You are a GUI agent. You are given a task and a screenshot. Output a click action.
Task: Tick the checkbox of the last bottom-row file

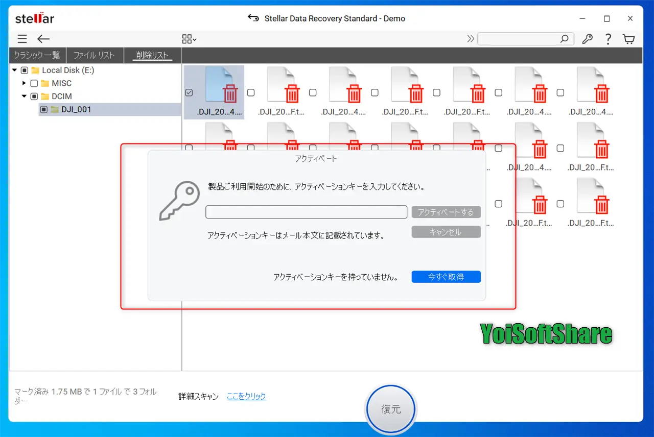click(x=560, y=204)
